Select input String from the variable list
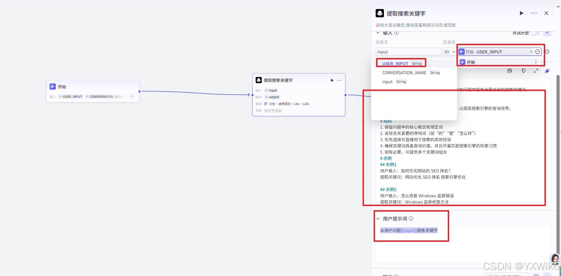This screenshot has width=561, height=276. (394, 81)
